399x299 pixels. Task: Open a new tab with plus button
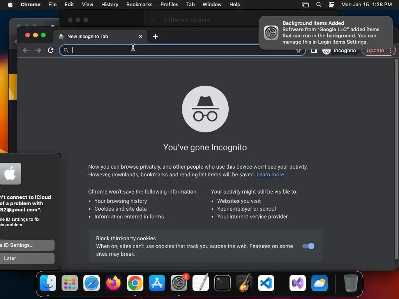click(x=155, y=37)
